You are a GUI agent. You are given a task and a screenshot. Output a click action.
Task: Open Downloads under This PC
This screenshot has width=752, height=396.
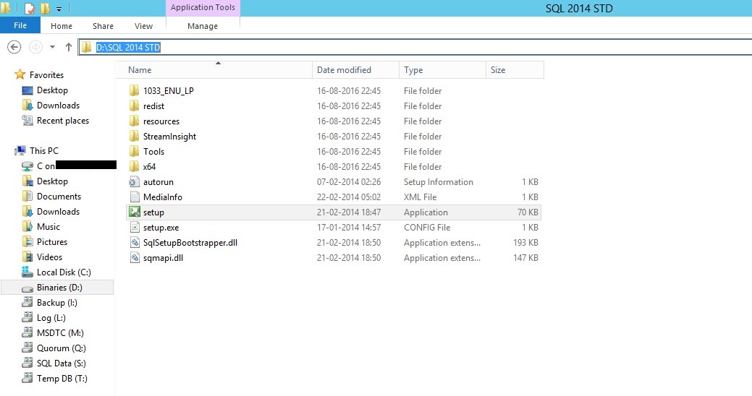pyautogui.click(x=58, y=212)
